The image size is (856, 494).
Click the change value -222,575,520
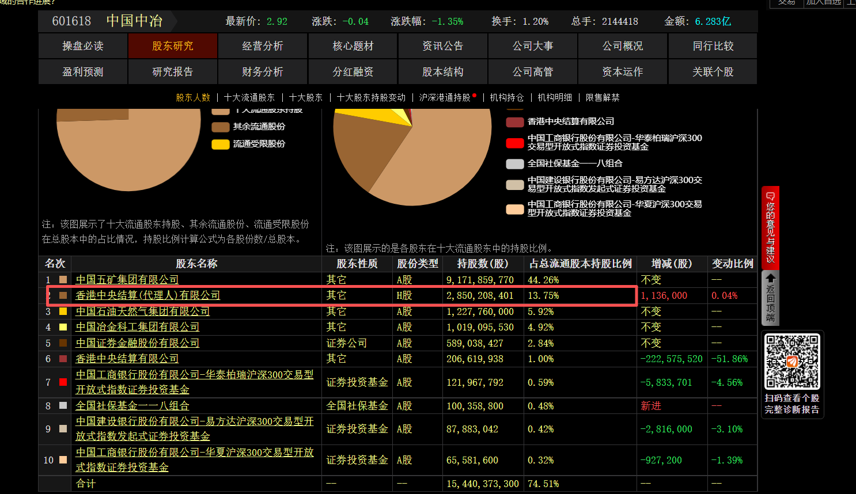[672, 359]
